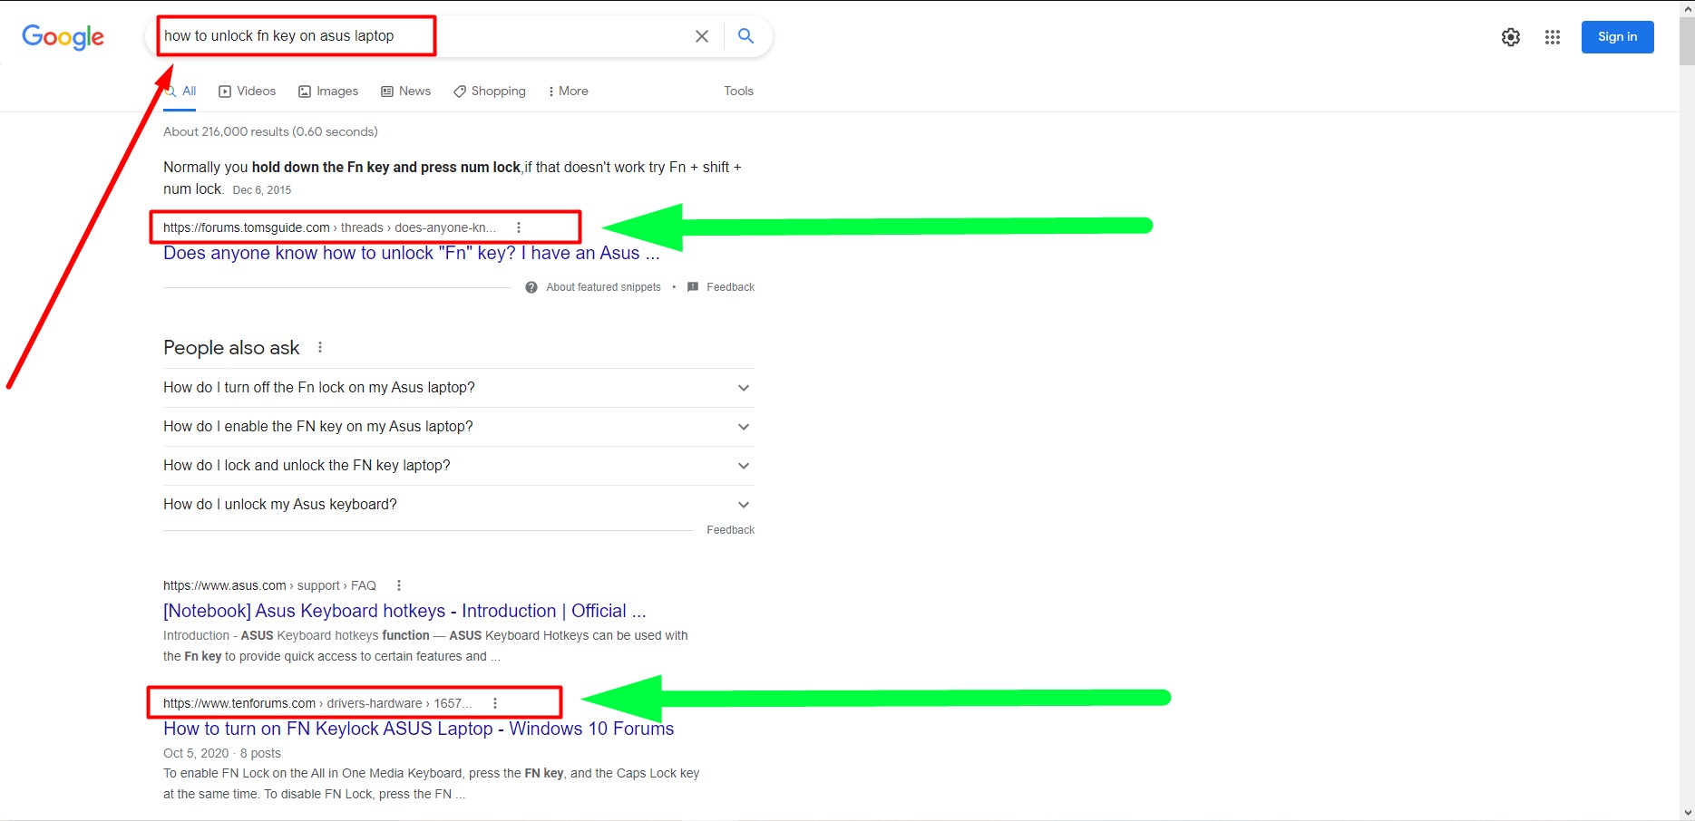This screenshot has height=821, width=1695.
Task: Open three-dot menu beside tomsguide result
Action: 519,227
